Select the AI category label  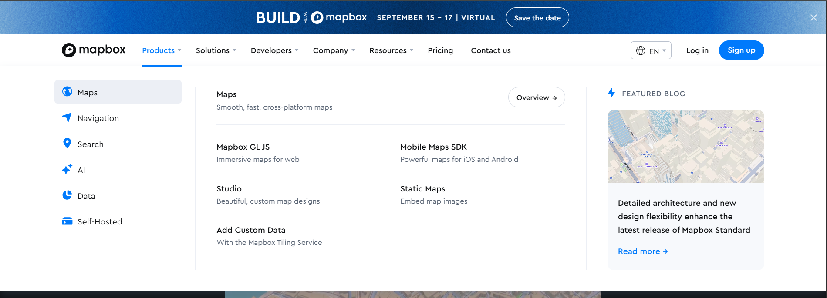click(81, 170)
